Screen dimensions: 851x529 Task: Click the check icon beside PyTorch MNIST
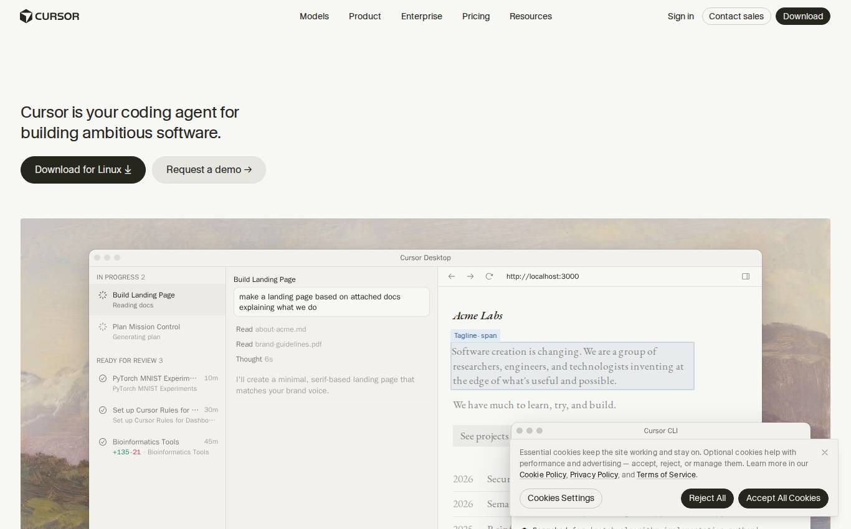(x=103, y=378)
